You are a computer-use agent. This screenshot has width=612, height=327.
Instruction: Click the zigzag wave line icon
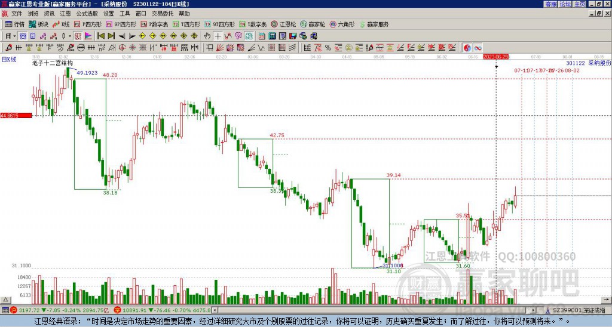tap(261, 48)
